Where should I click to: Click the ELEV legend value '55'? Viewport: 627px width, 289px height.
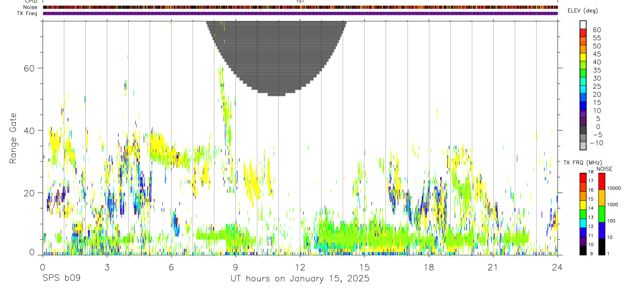[x=596, y=38]
